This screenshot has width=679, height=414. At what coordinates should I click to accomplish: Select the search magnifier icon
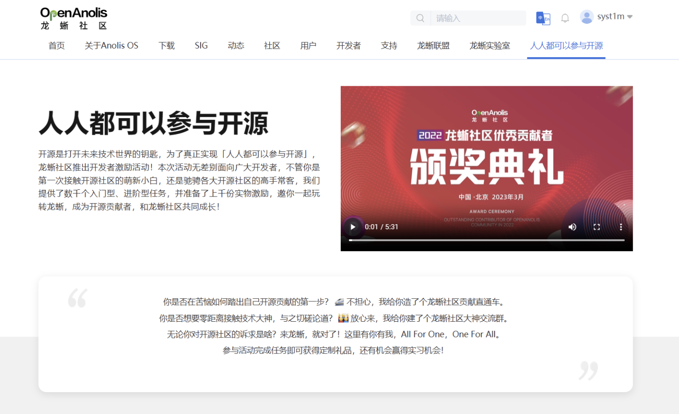(x=420, y=18)
